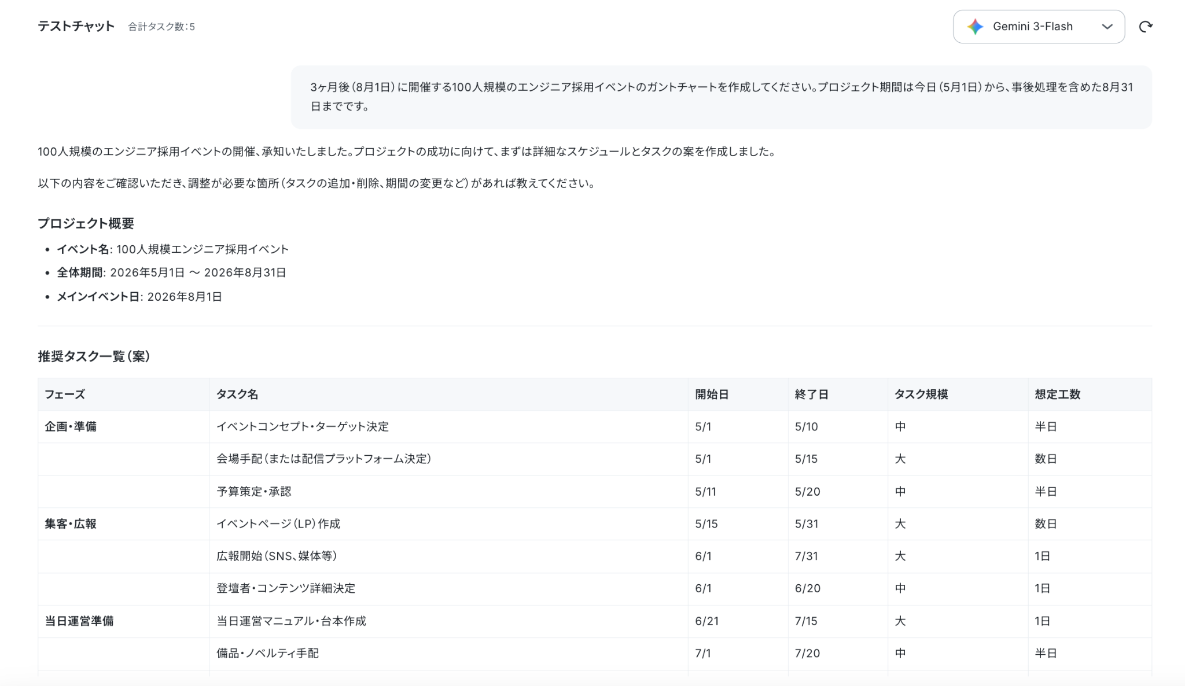Click the line starting "以下の内容をご確認いただき"
The image size is (1185, 686).
click(317, 183)
